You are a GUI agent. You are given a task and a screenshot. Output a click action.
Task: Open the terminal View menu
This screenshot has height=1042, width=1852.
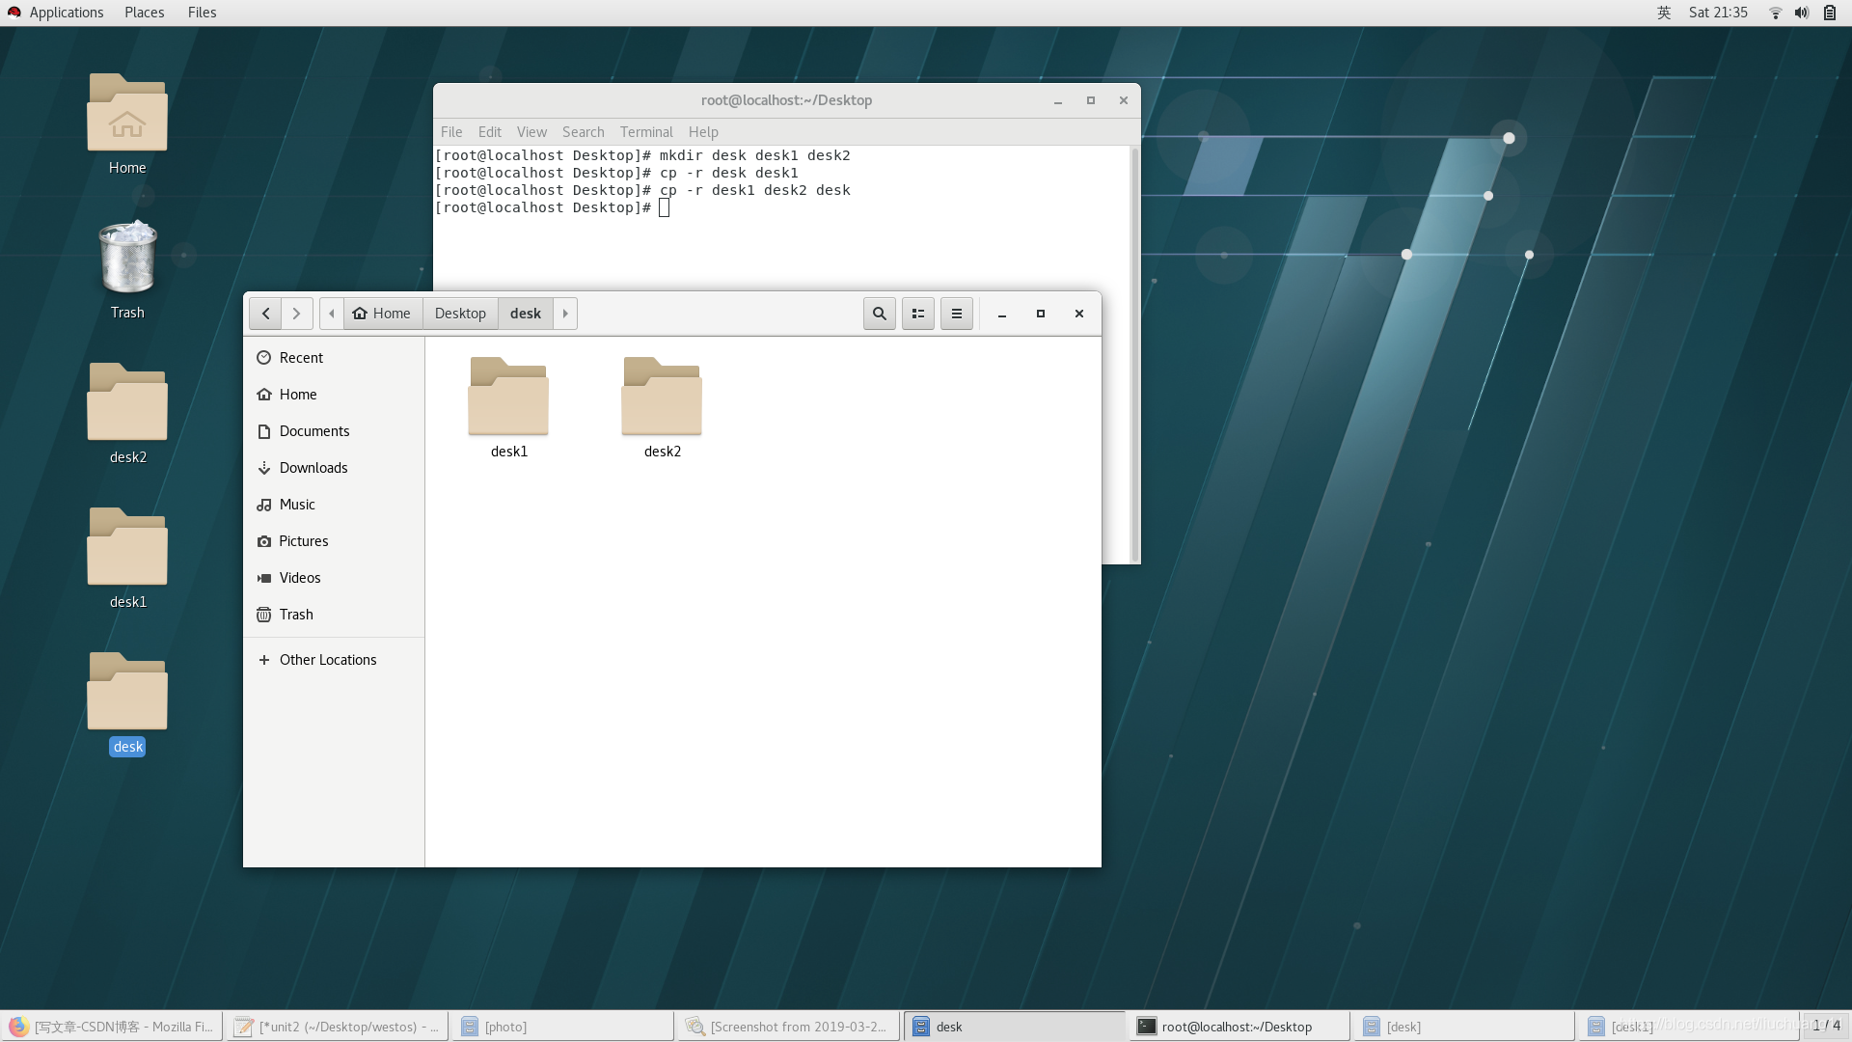coord(531,132)
